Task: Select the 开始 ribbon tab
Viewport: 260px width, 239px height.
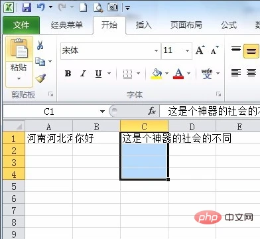Action: [x=109, y=25]
